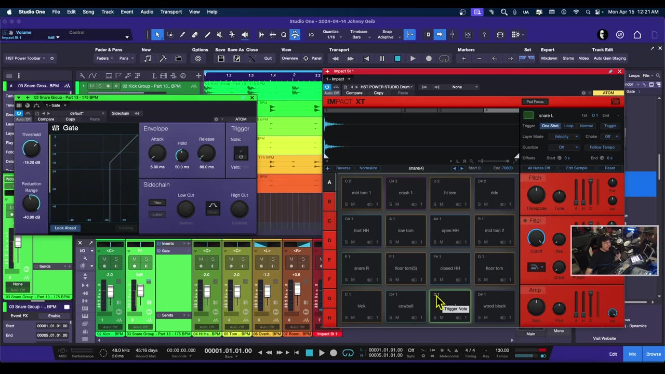Enable the Sidechain Filter button

coord(157,203)
